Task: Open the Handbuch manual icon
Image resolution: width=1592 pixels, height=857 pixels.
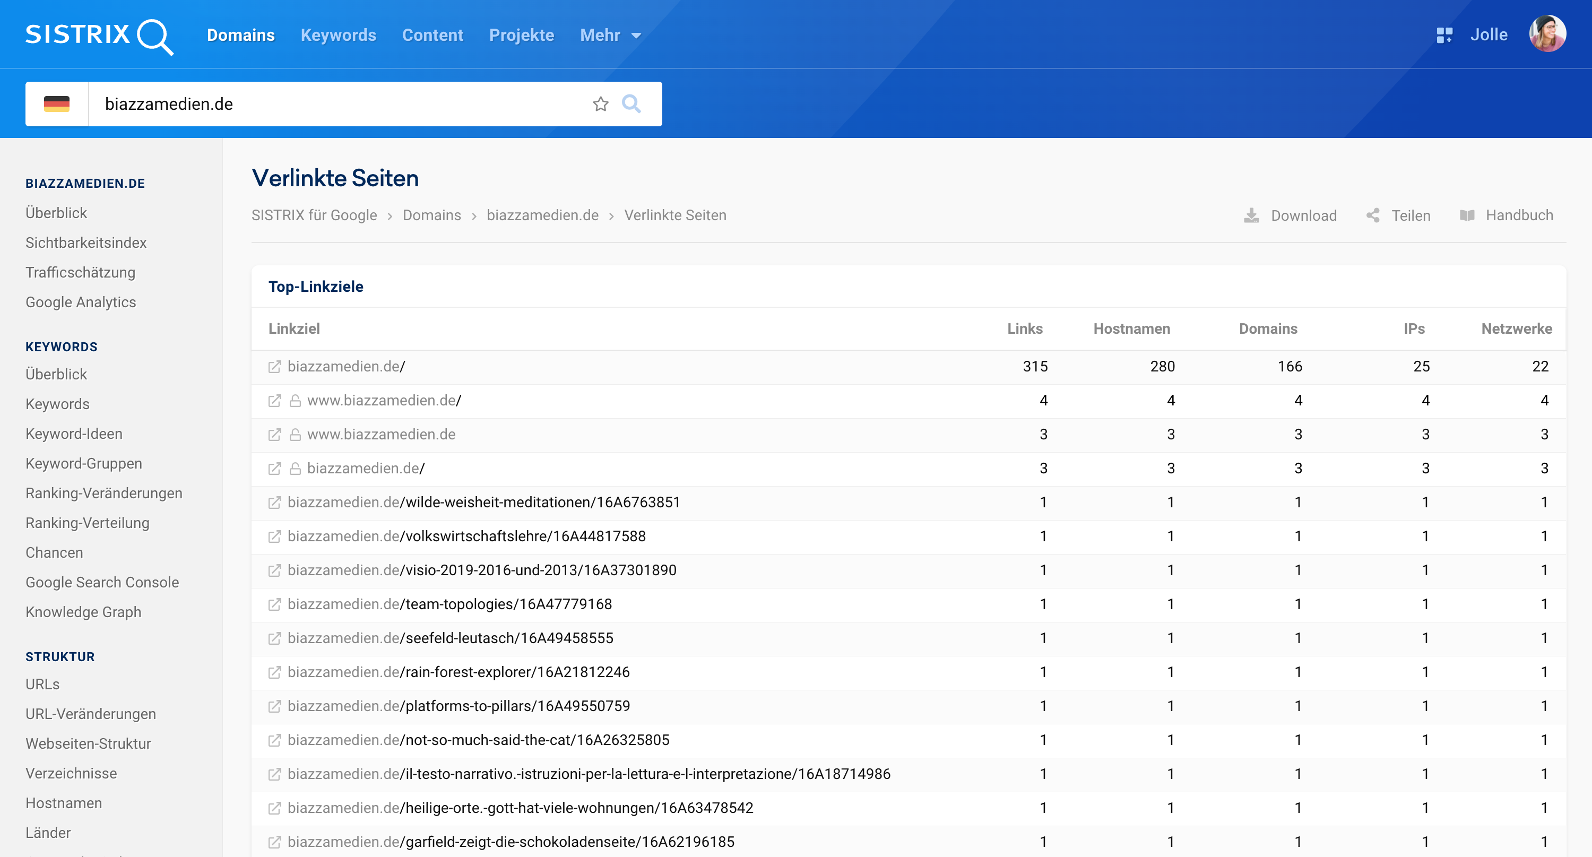Action: coord(1467,215)
